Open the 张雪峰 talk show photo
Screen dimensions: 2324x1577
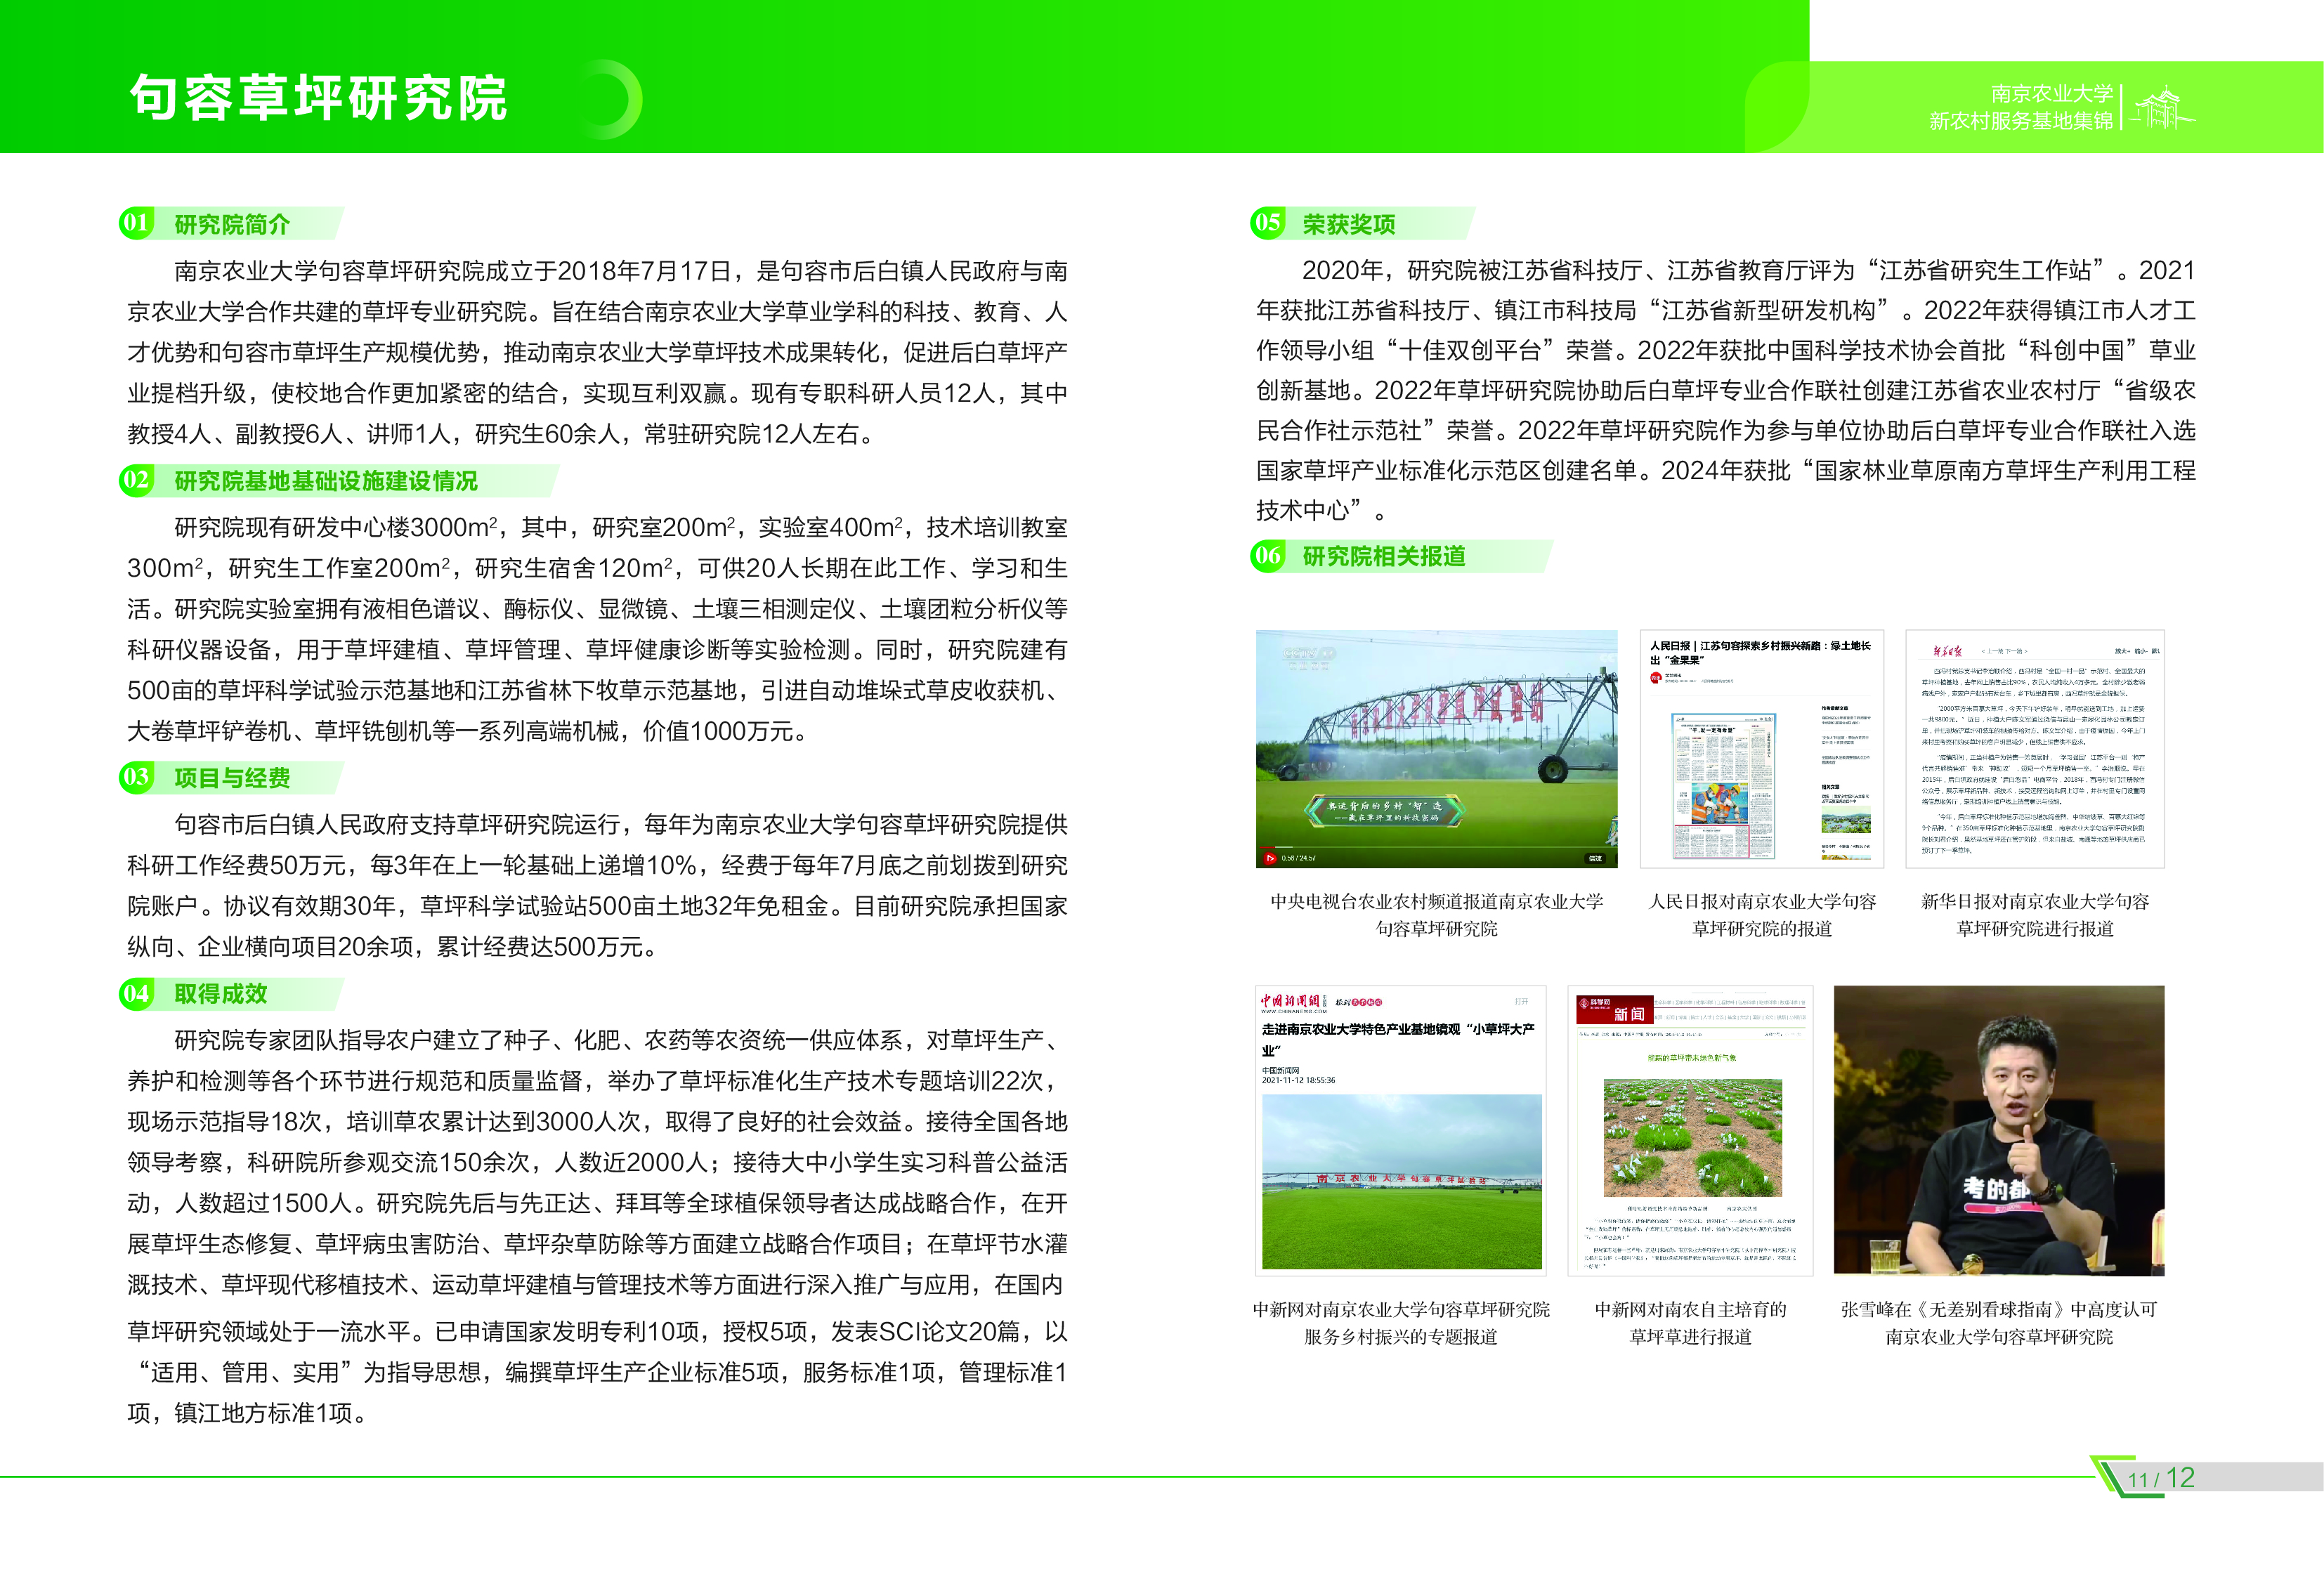point(1998,1130)
